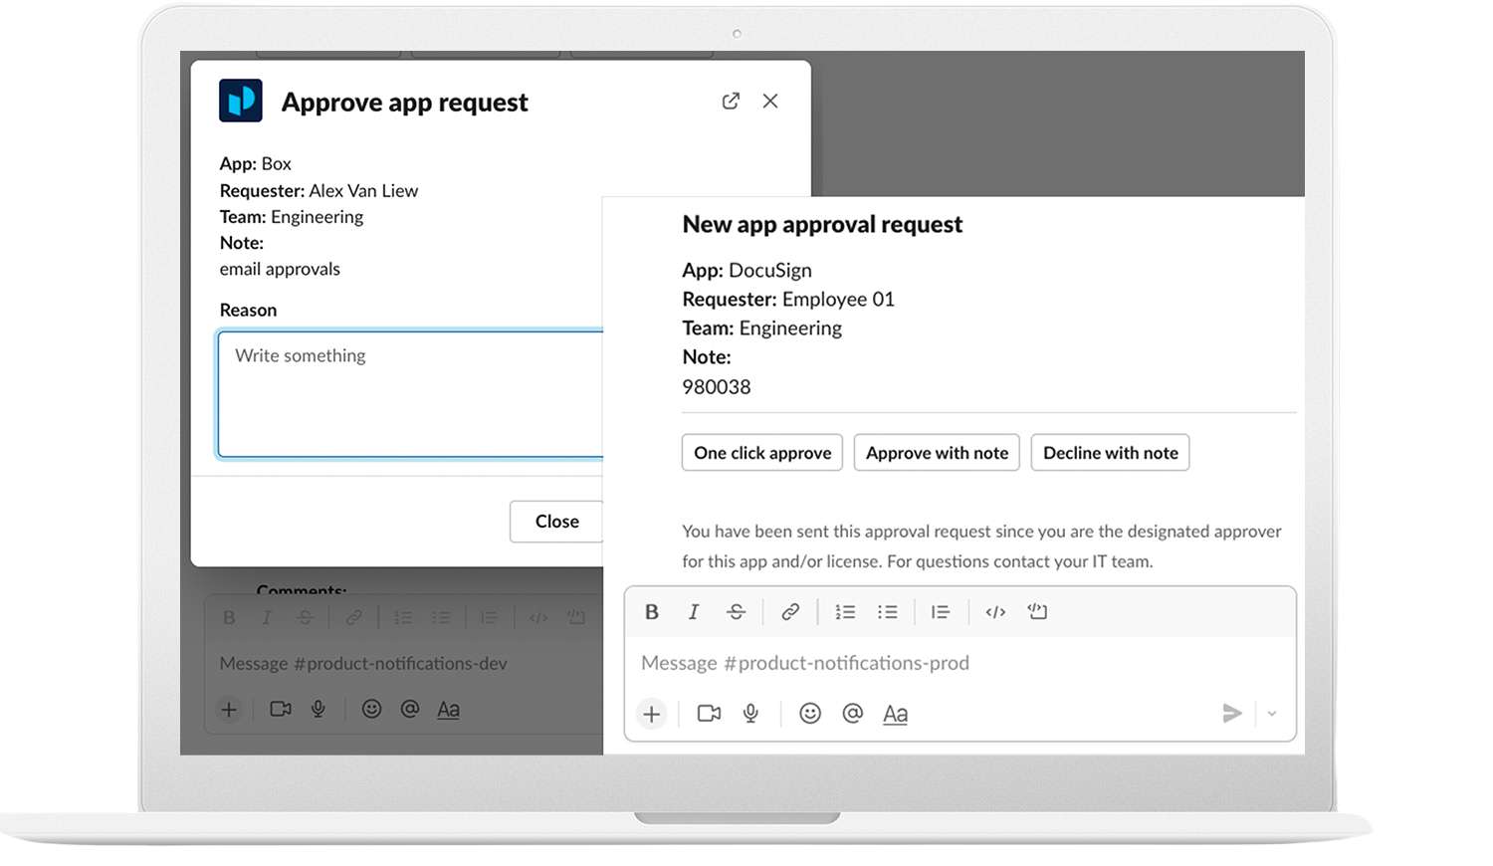Toggle italic in product-notifications-prod composer
This screenshot has width=1493, height=866.
(x=694, y=612)
